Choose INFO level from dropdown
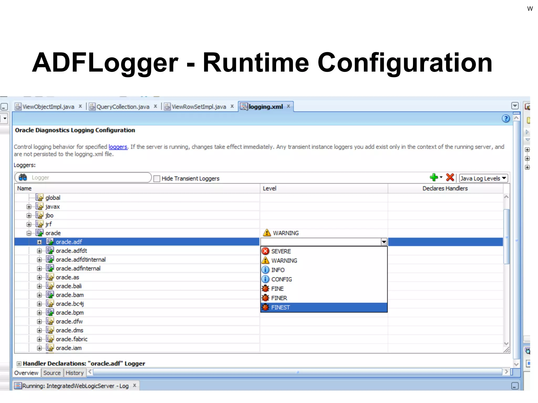 (324, 270)
